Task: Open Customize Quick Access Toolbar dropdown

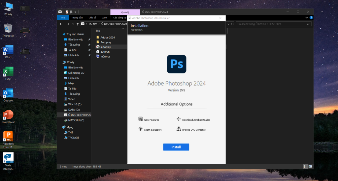Action: tap(75, 12)
